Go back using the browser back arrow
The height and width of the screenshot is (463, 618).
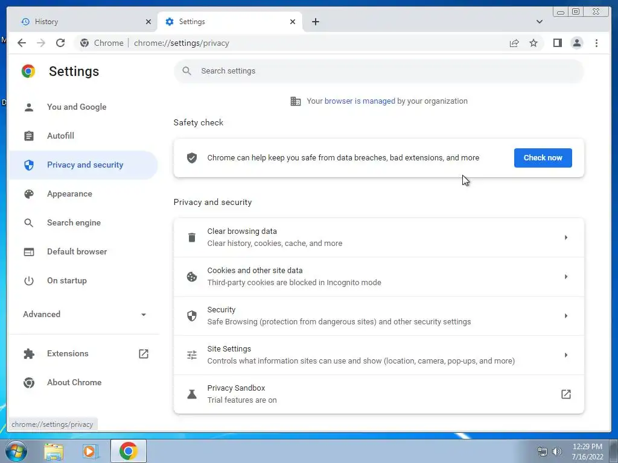tap(22, 43)
